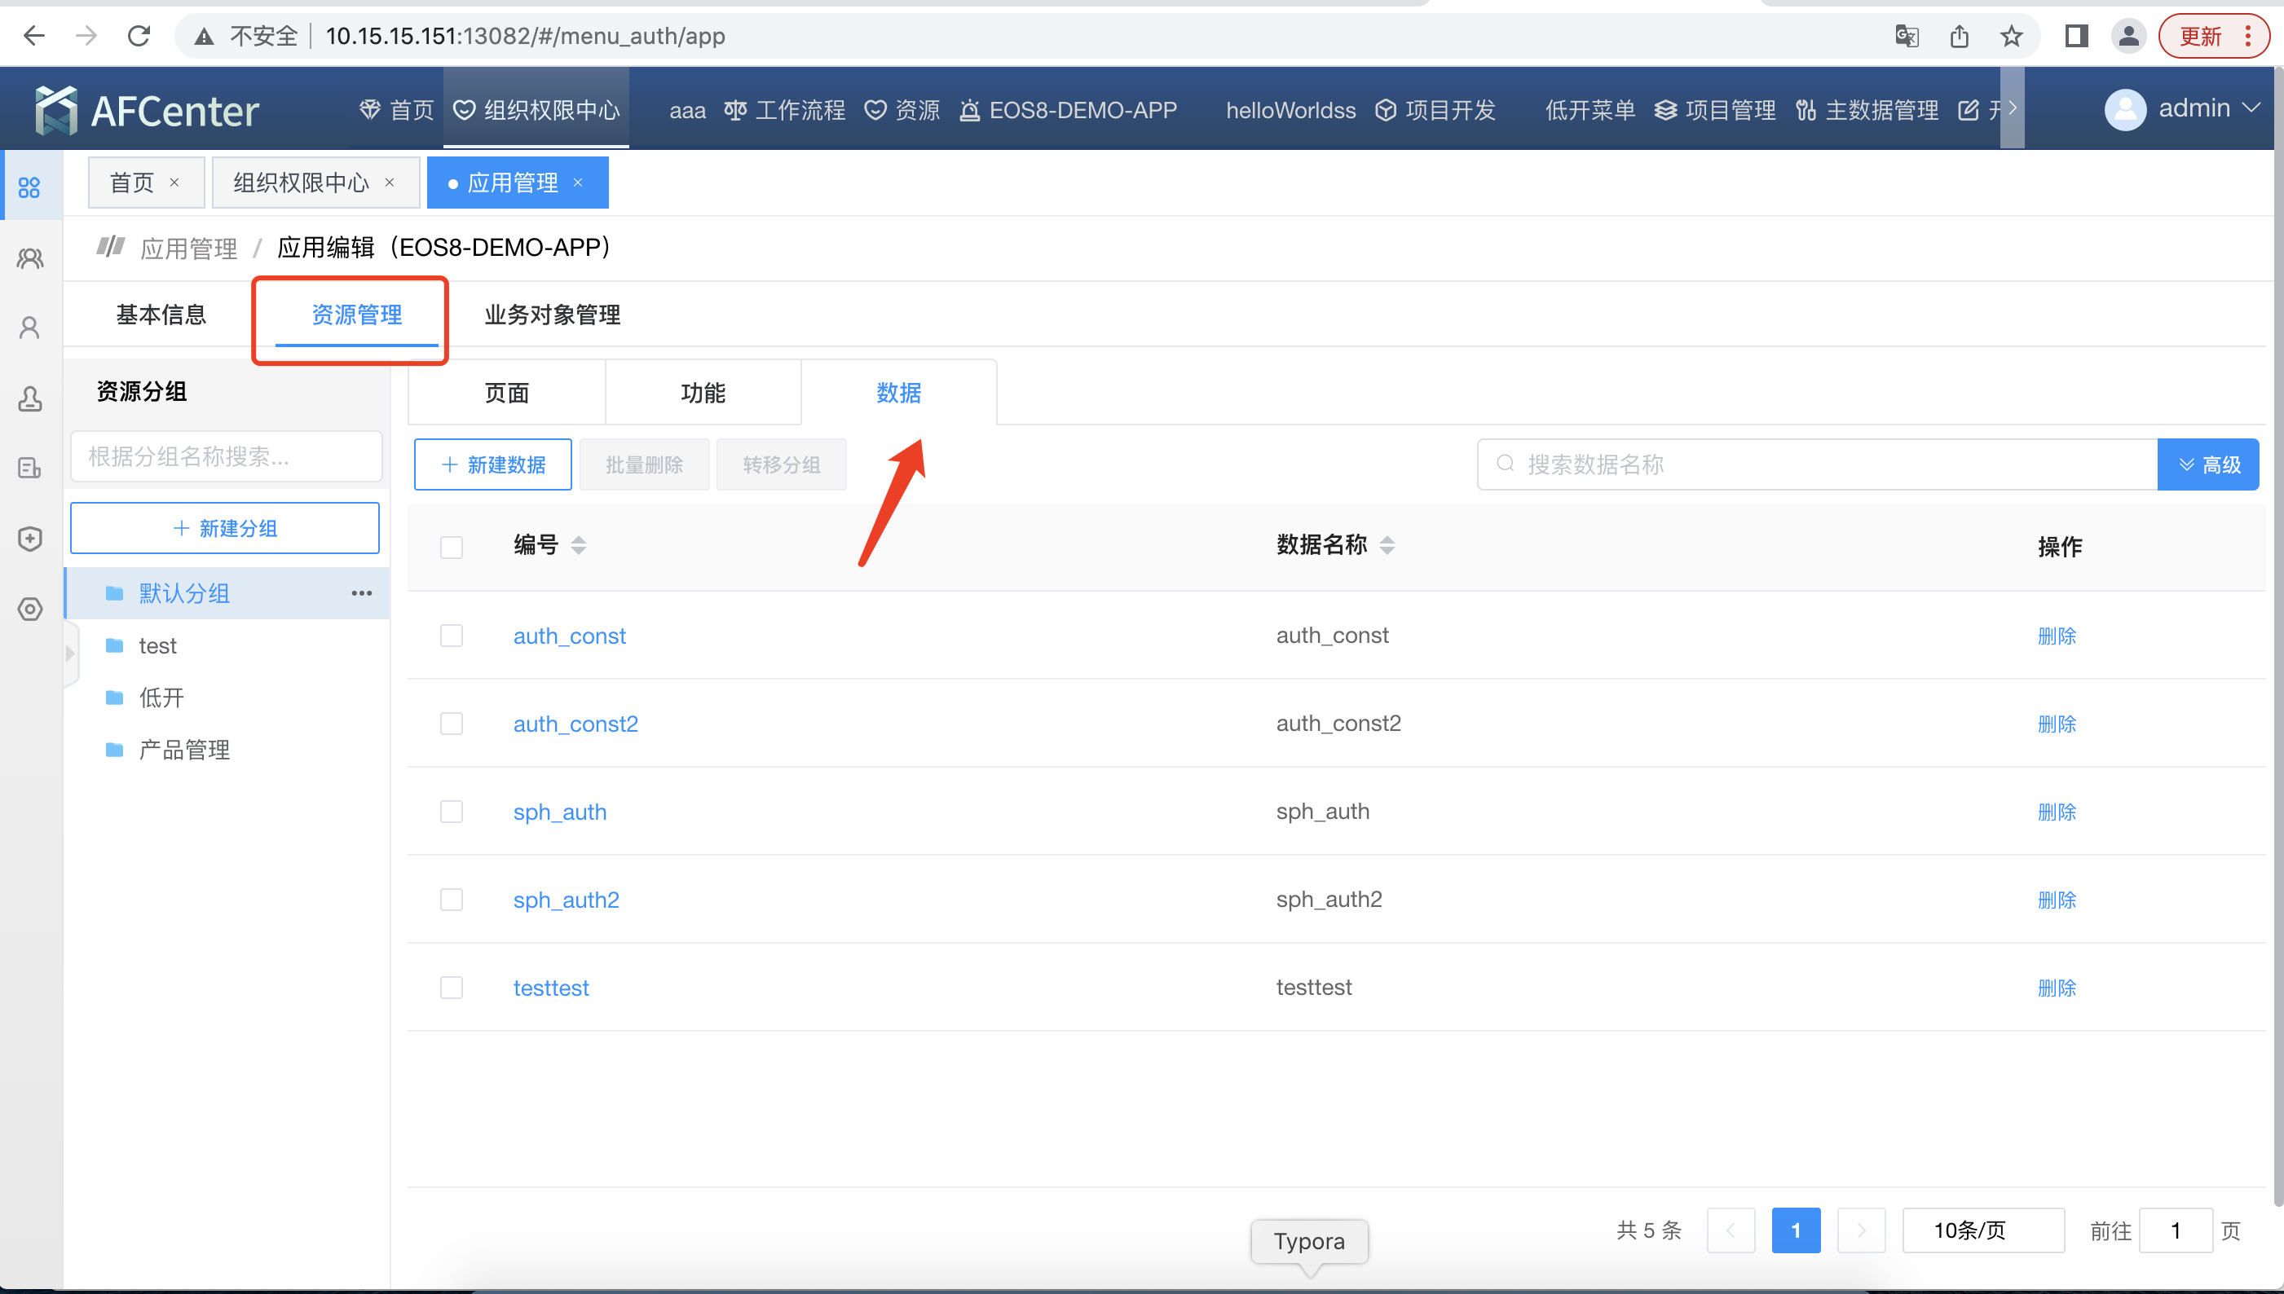Toggle the select-all checkbox in table header
The width and height of the screenshot is (2284, 1294).
452,548
